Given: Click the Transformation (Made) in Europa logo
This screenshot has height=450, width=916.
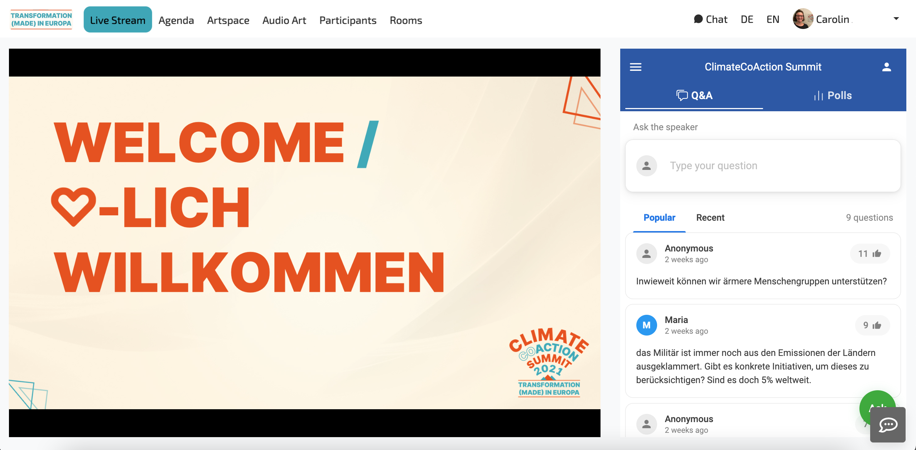Looking at the screenshot, I should 41,19.
